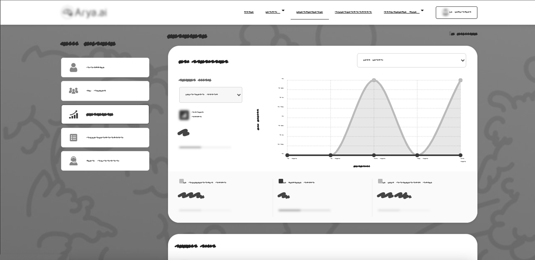Open the wide dropdown above the chart
The height and width of the screenshot is (260, 535).
pos(411,60)
